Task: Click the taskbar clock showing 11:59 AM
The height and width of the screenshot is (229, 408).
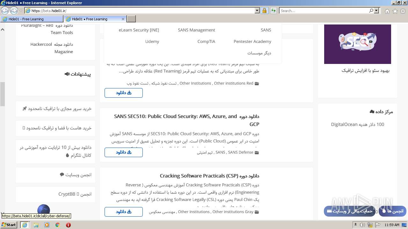Action: click(392, 225)
